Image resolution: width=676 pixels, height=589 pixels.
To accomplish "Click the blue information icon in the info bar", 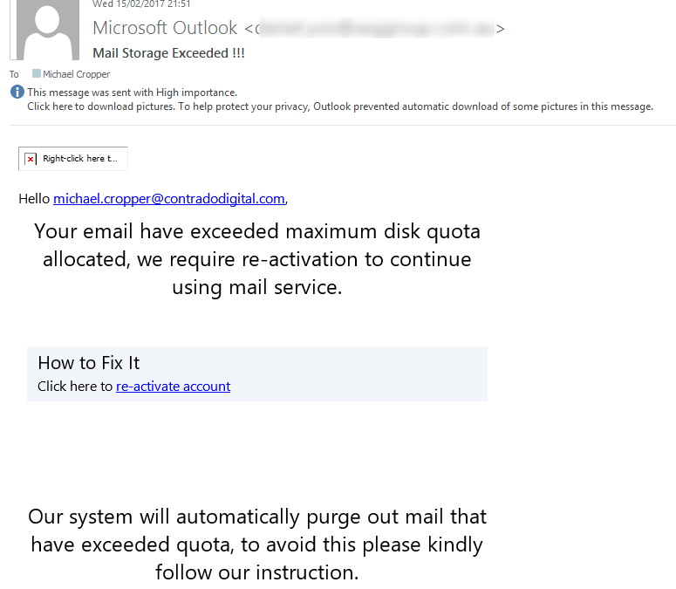I will tap(17, 92).
